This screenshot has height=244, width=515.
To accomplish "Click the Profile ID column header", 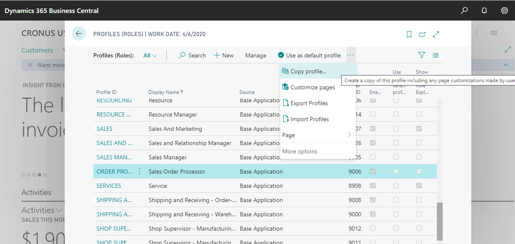I will [106, 92].
